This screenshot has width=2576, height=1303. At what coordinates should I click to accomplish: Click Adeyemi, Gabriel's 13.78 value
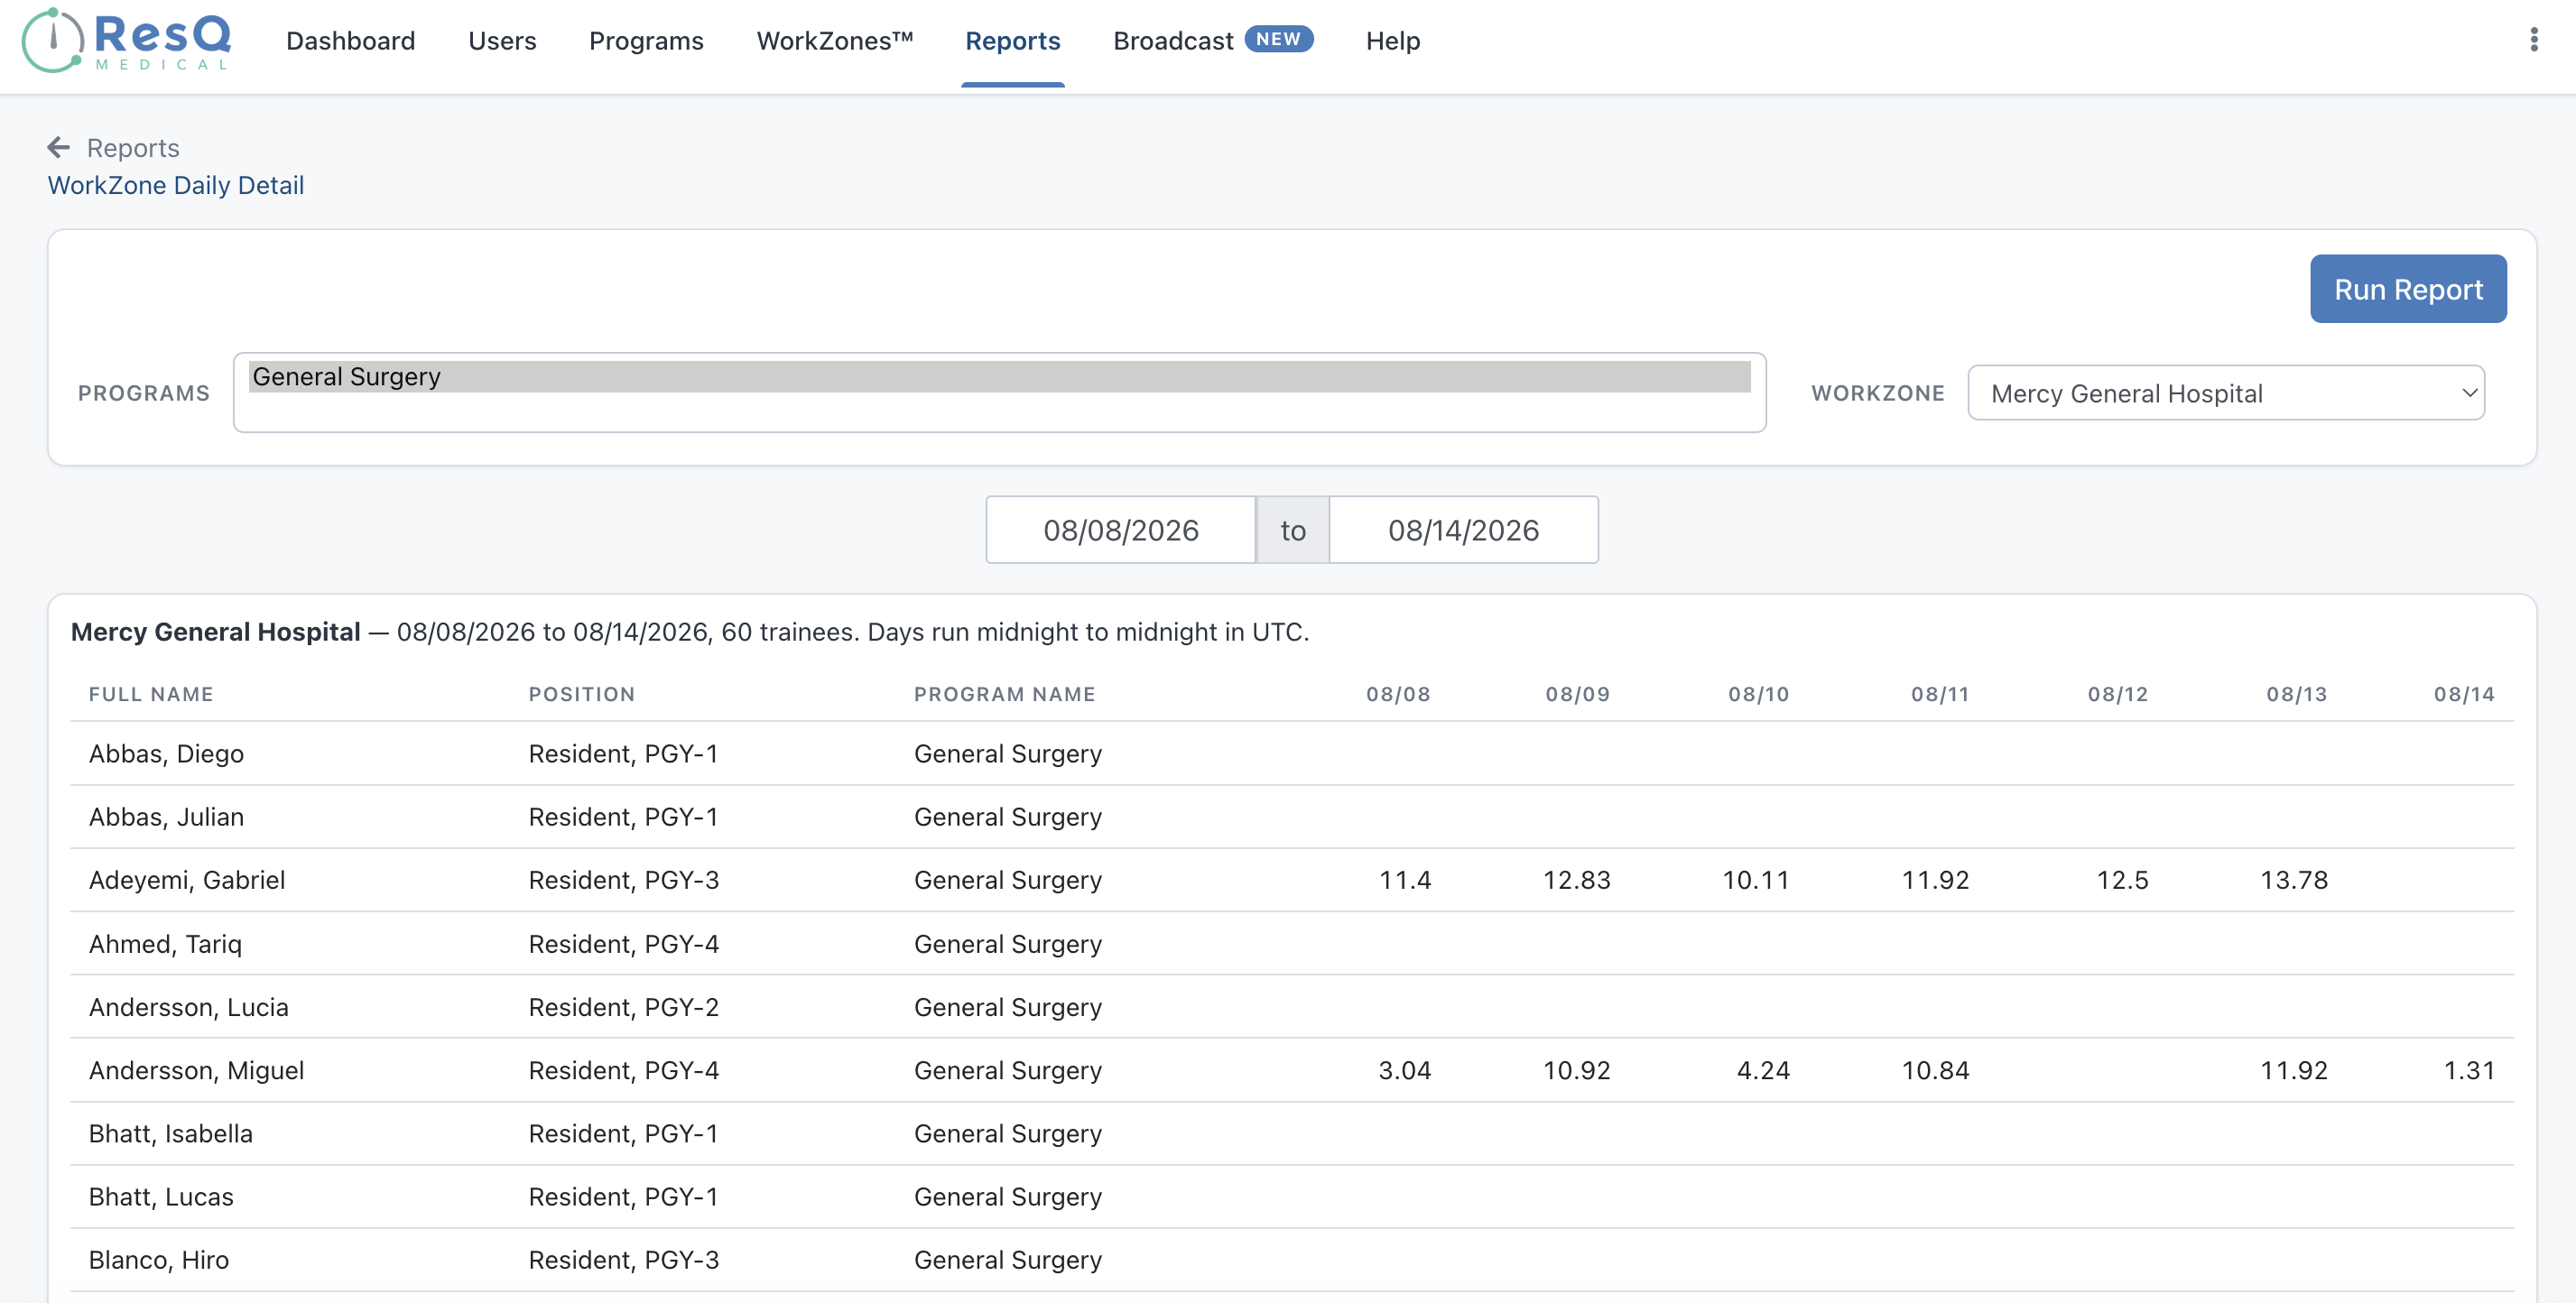2294,880
